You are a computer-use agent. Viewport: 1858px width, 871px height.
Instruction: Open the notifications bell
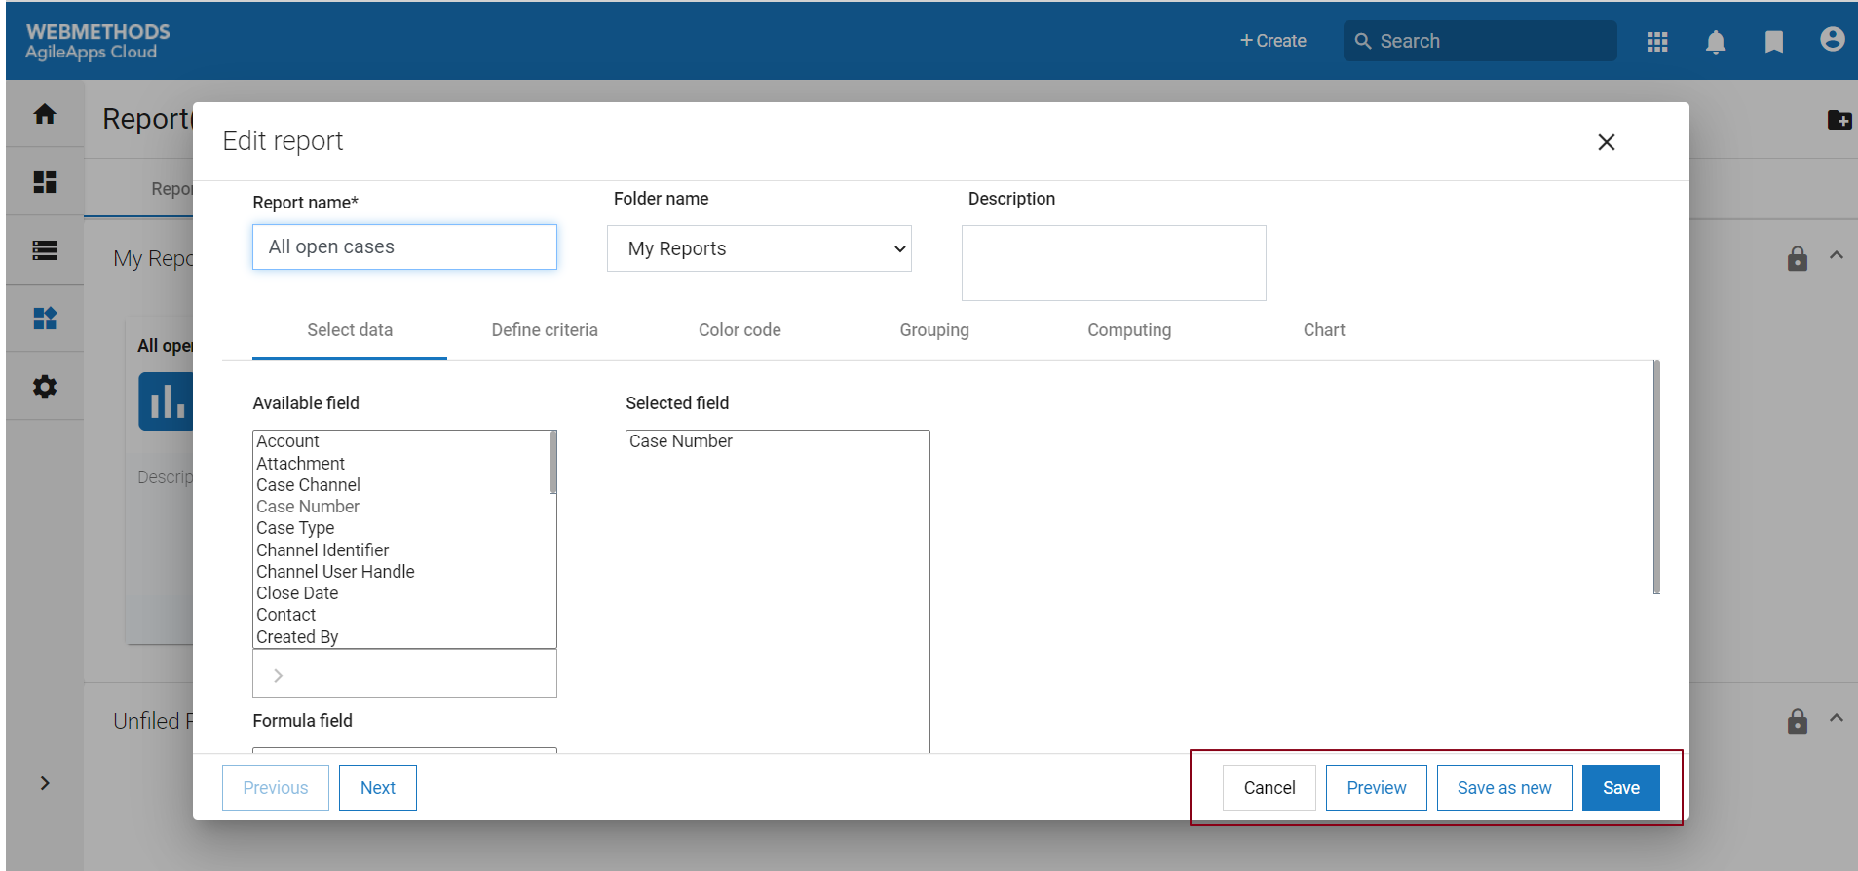coord(1716,42)
